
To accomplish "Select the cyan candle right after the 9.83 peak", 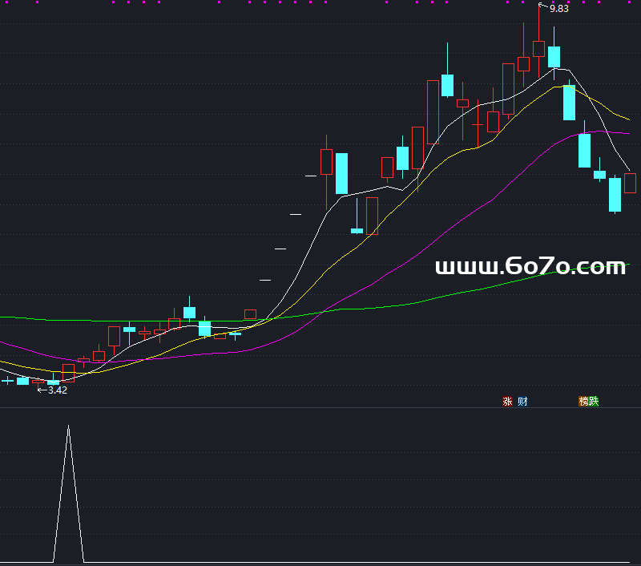I will (554, 57).
